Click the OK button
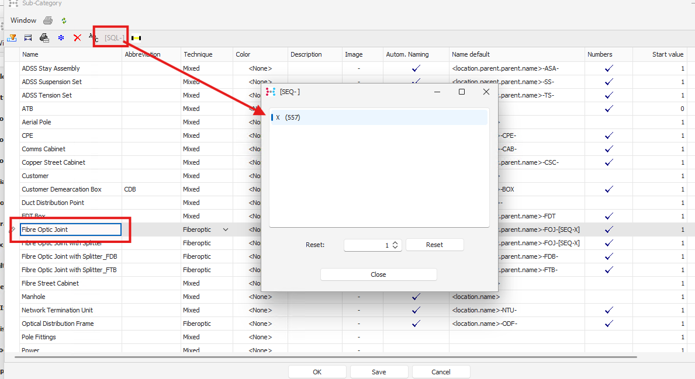 [x=317, y=372]
